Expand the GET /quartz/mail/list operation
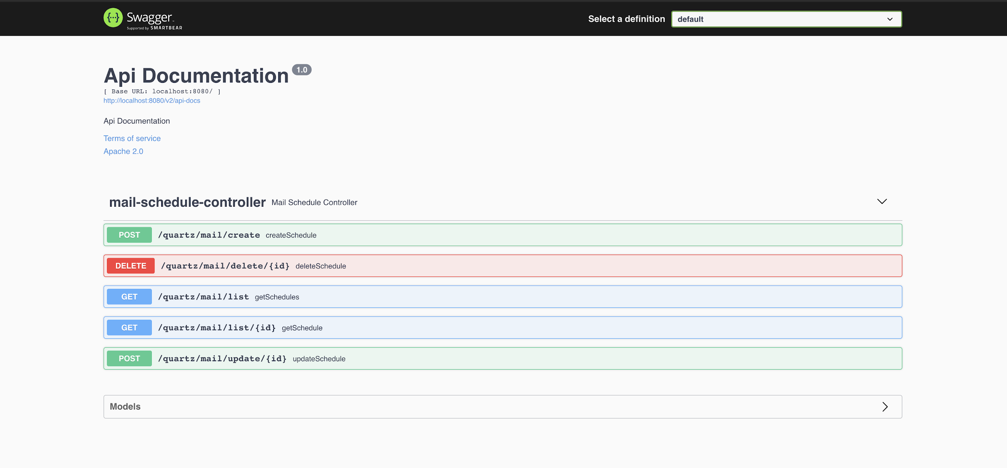This screenshot has height=468, width=1007. pyautogui.click(x=469, y=296)
